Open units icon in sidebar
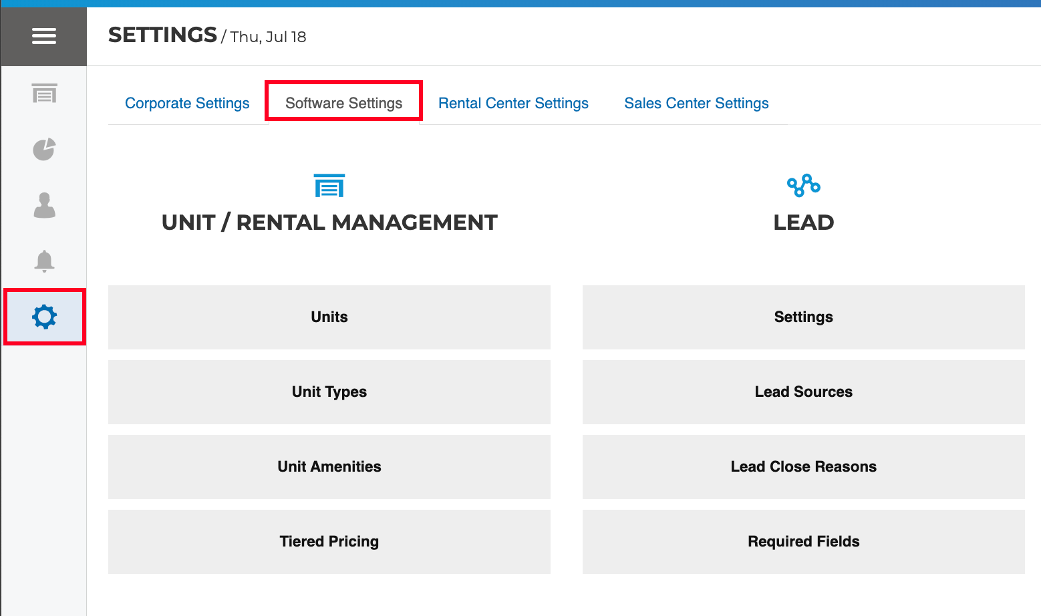Screen dimensions: 1041x616 (x=45, y=94)
